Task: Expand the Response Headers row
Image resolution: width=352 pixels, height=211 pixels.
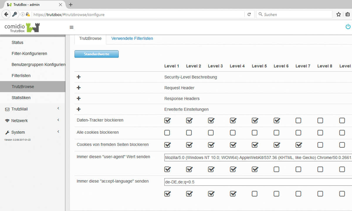Action: 79,98
